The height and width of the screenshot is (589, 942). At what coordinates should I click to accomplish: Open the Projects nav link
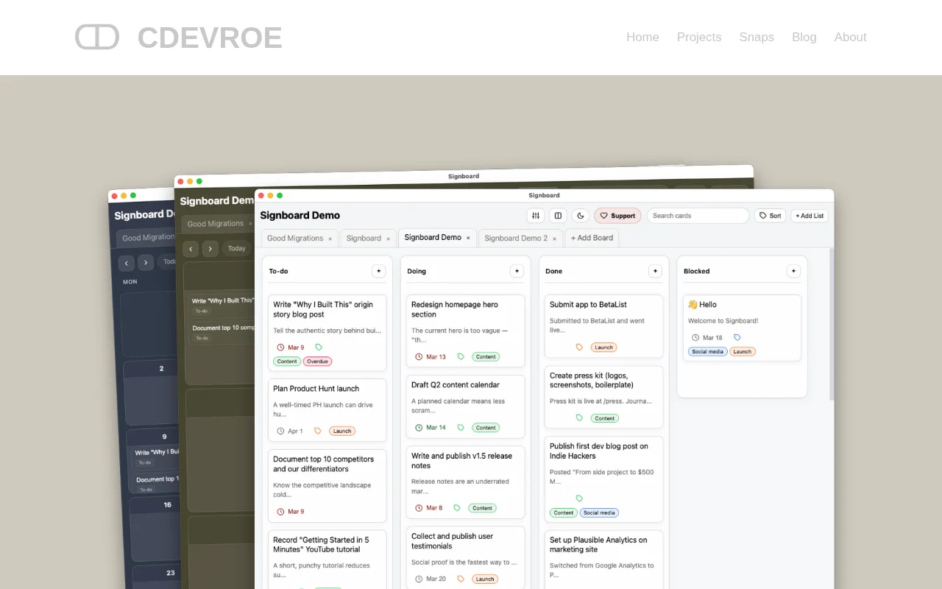click(699, 38)
